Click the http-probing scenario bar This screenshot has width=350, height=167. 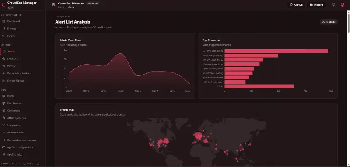click(x=251, y=55)
